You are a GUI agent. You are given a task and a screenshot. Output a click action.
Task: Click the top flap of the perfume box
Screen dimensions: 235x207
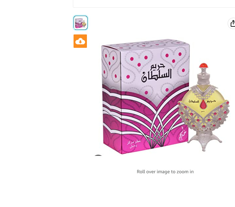[x=146, y=44]
